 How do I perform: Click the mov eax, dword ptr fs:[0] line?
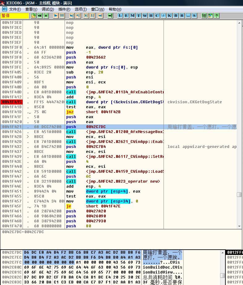(x=102, y=47)
